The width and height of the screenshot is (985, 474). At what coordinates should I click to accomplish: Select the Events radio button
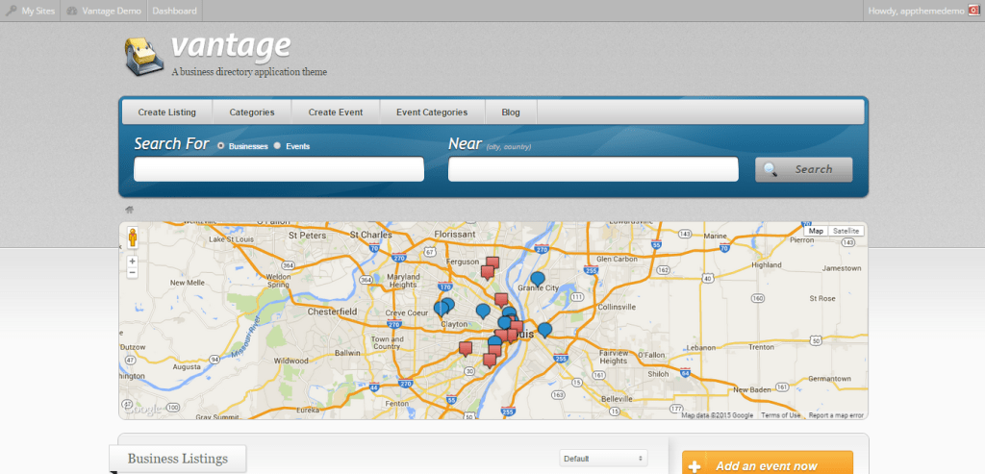click(277, 145)
